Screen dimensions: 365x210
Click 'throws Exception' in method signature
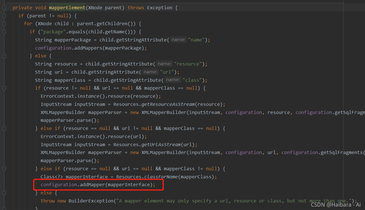pos(150,8)
